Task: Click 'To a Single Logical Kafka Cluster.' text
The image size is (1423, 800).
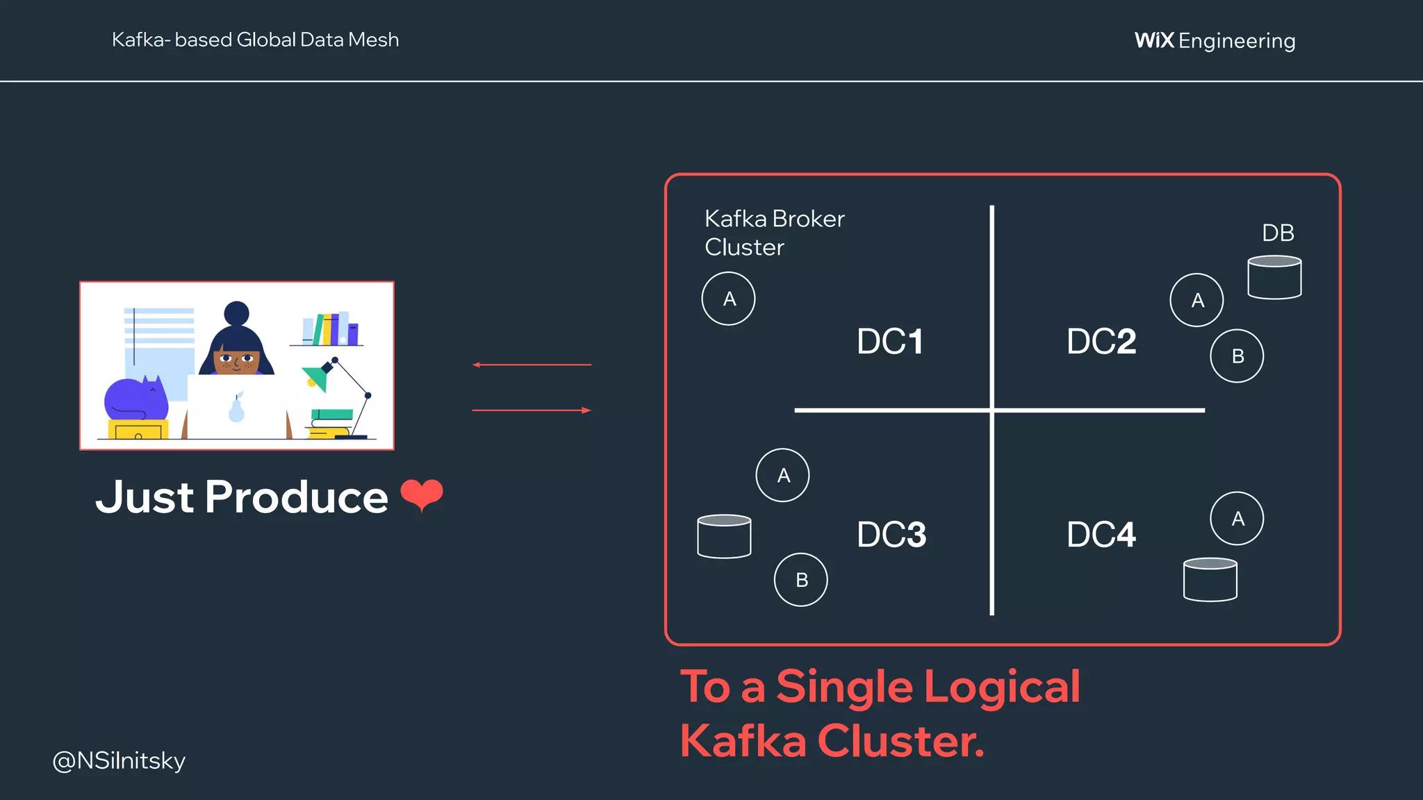Action: click(x=880, y=713)
